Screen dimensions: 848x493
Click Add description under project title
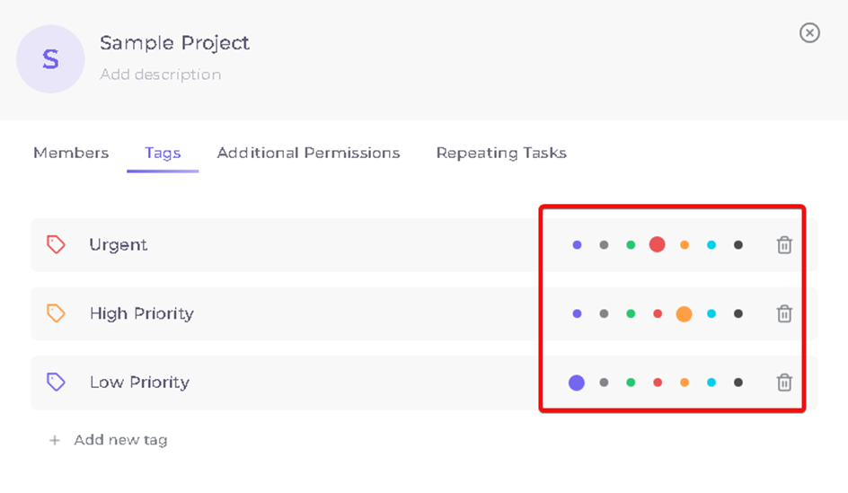click(160, 74)
